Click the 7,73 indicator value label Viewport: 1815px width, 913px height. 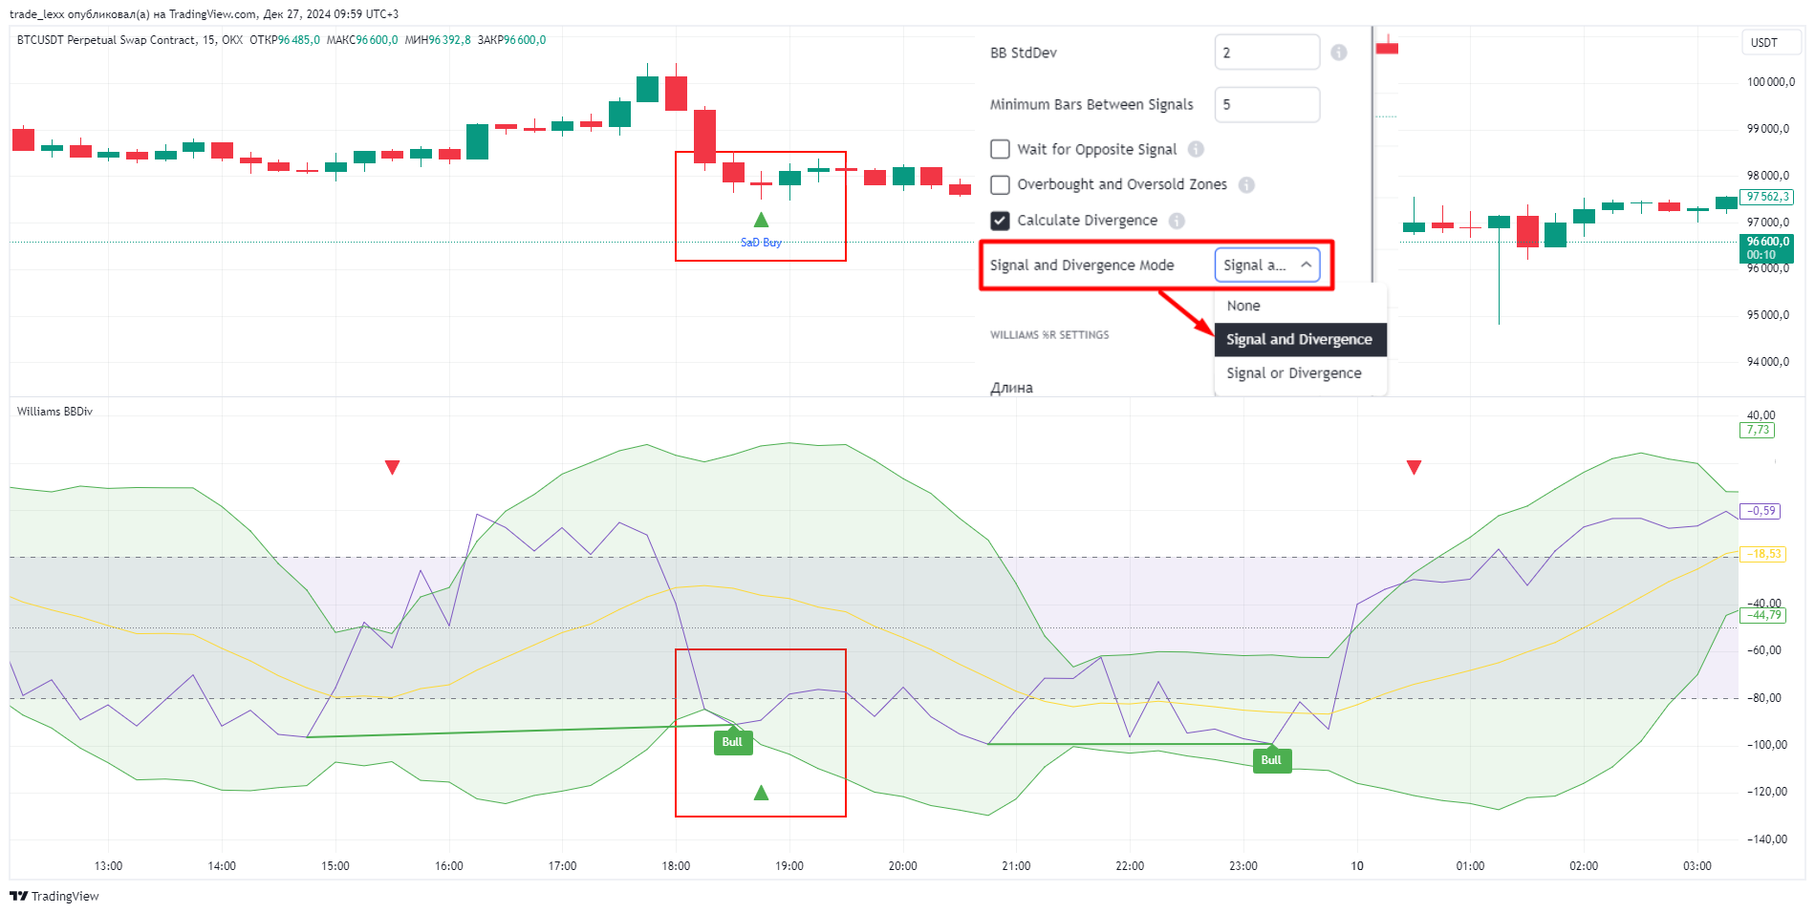(1758, 430)
